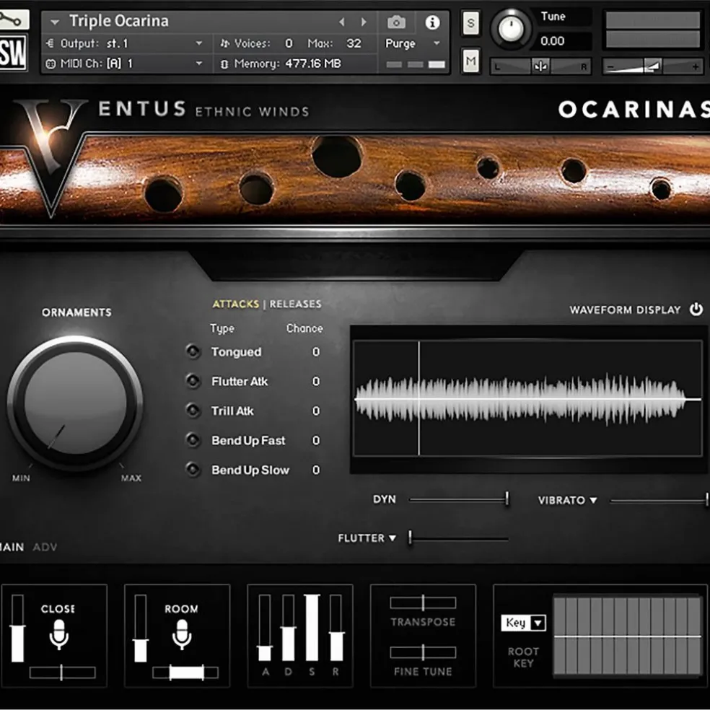Adjust the Release (R) envelope fader

(336, 628)
